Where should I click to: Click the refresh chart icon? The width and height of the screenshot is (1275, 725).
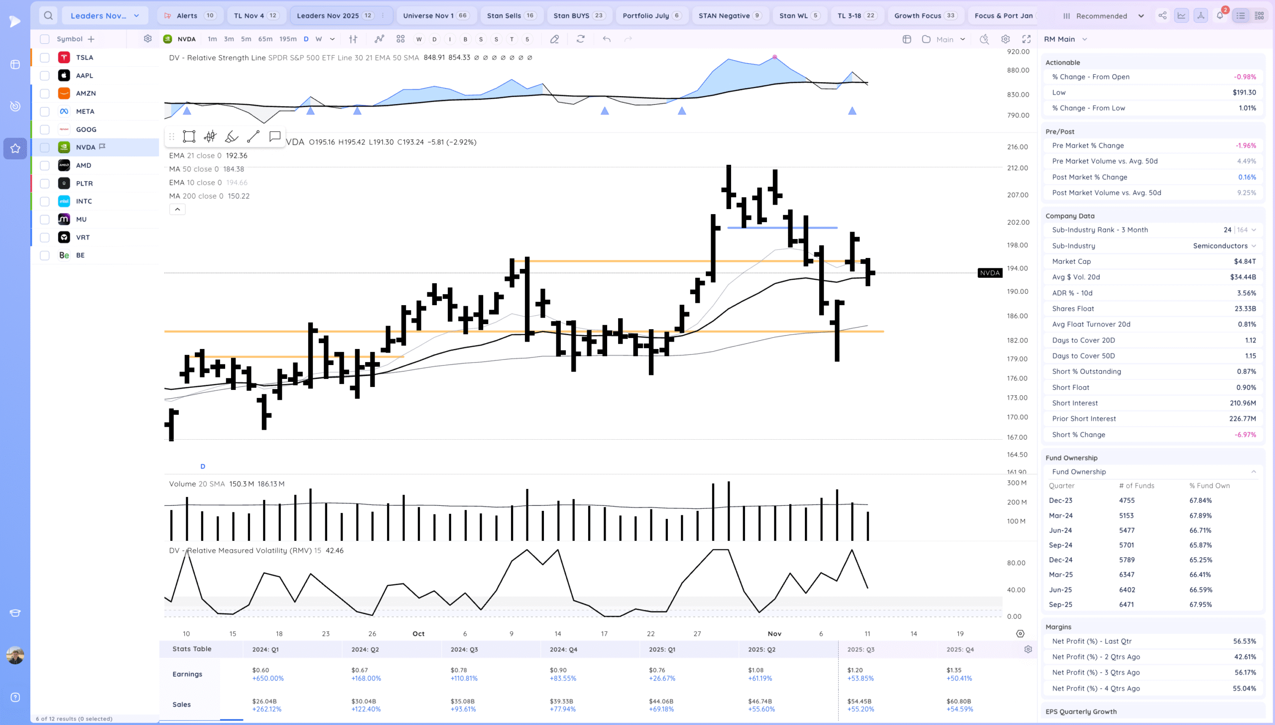pos(580,39)
